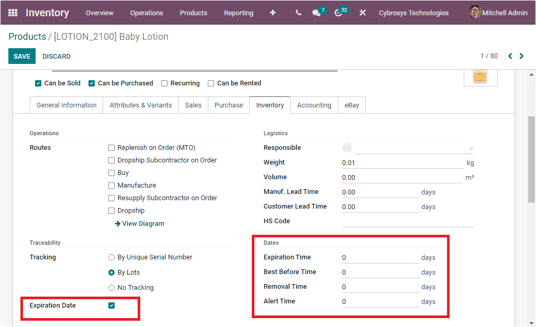Disable the Expiration Date checkbox

(110, 305)
